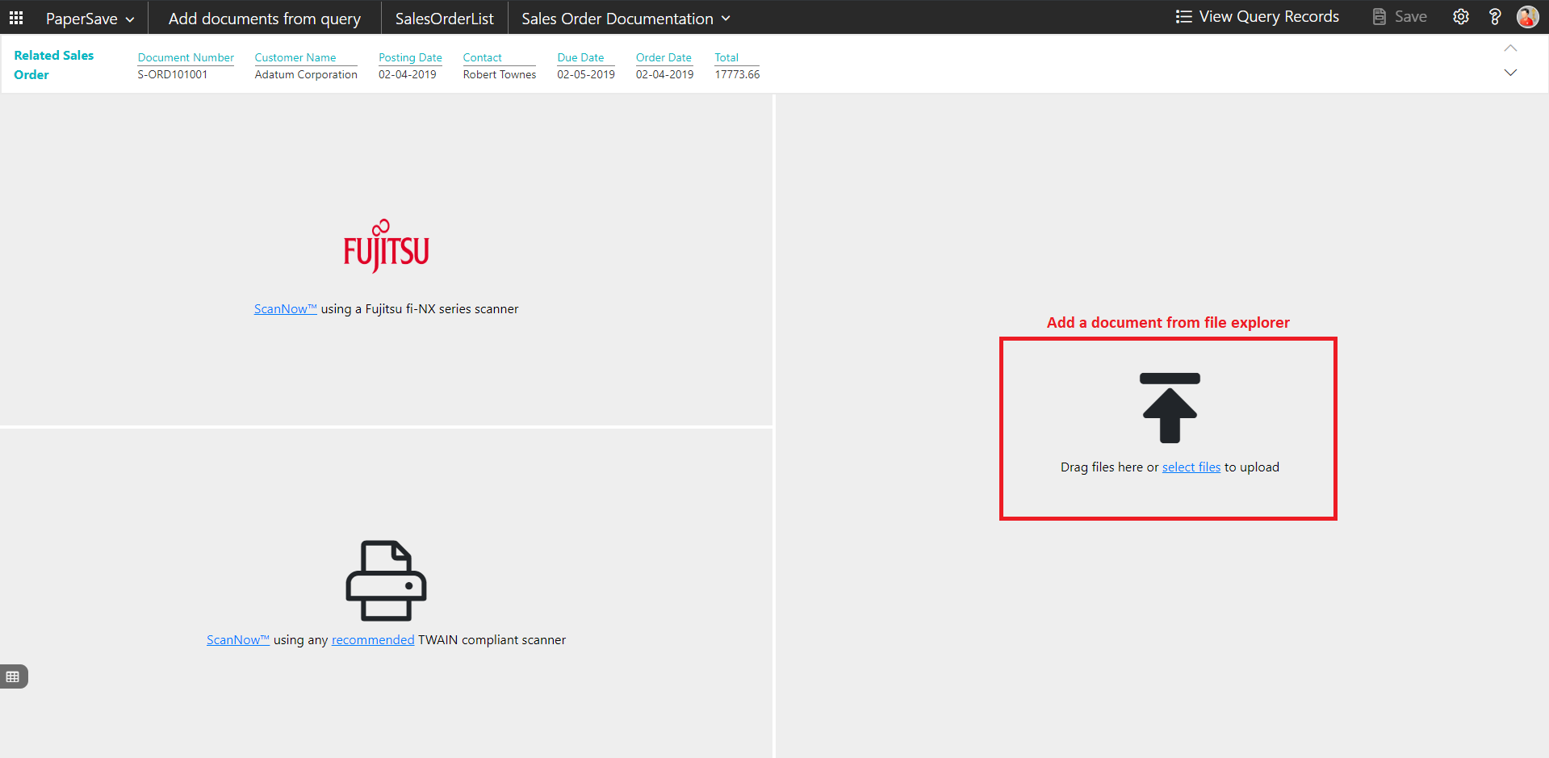This screenshot has height=758, width=1549.
Task: Open the help question mark icon
Action: 1494,17
